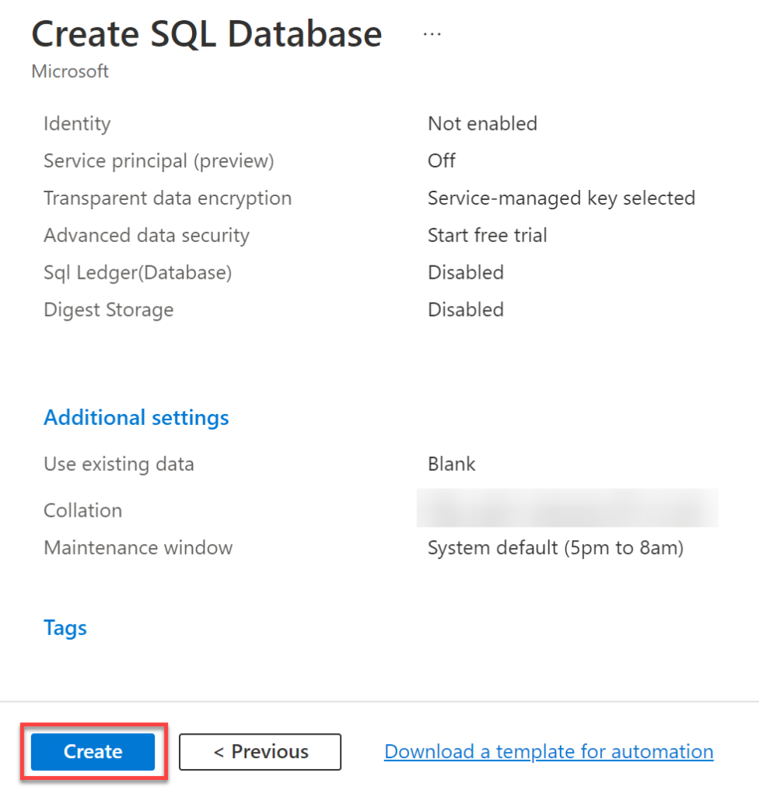The image size is (759, 797).
Task: Open the ellipsis menu beside the title
Action: [431, 33]
